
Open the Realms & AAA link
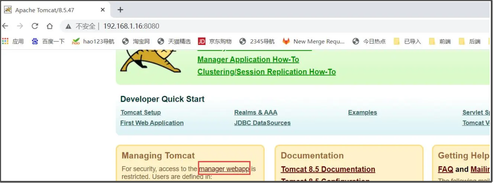click(255, 112)
